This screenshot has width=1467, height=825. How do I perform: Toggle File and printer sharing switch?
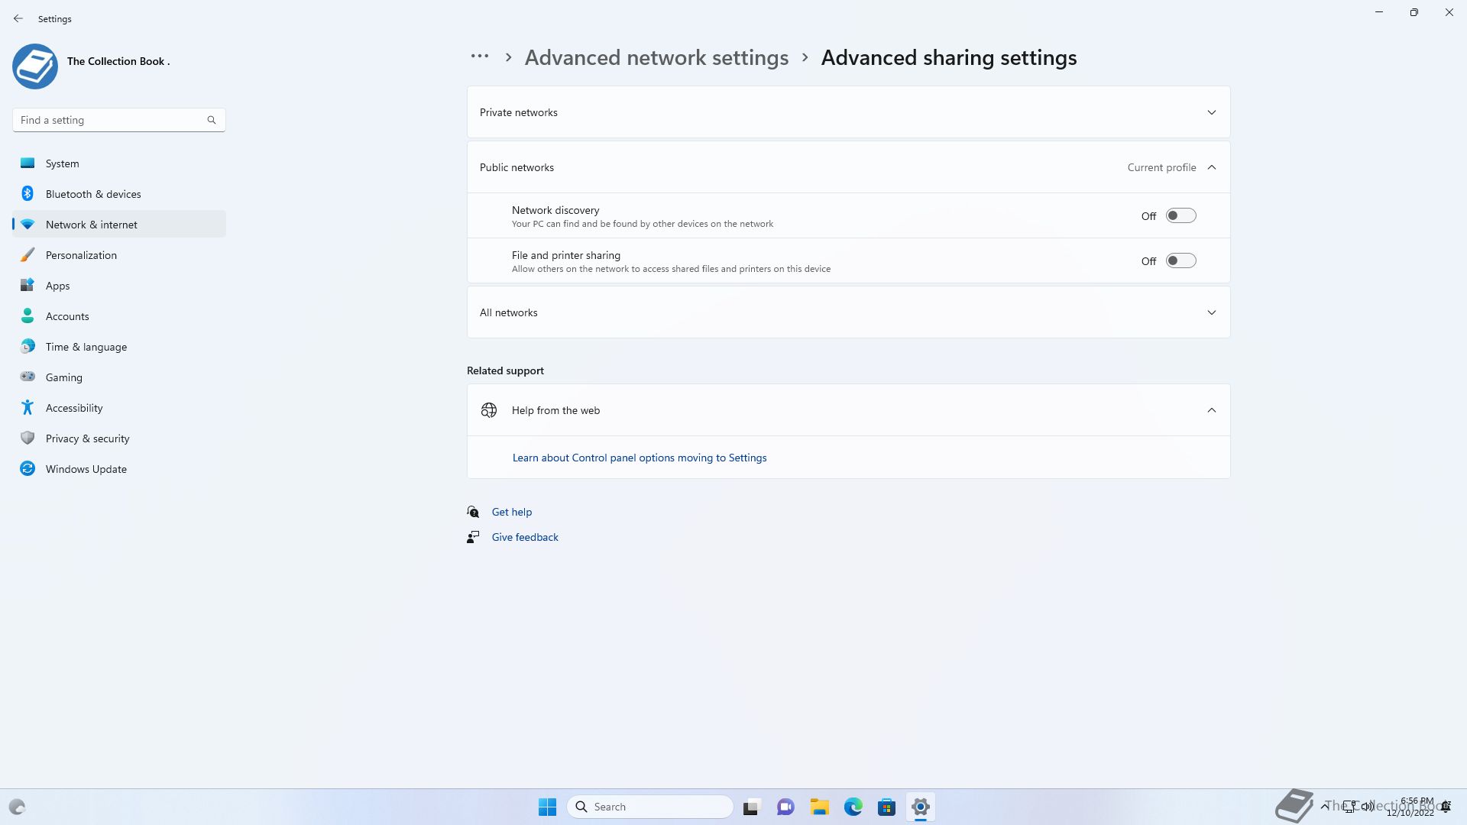1180,260
